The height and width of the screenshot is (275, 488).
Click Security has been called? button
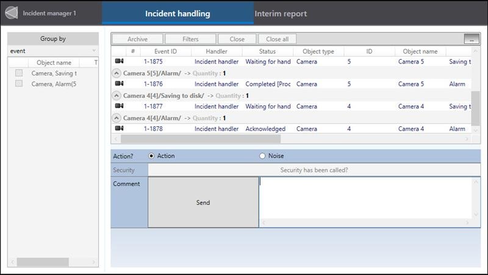coord(314,170)
